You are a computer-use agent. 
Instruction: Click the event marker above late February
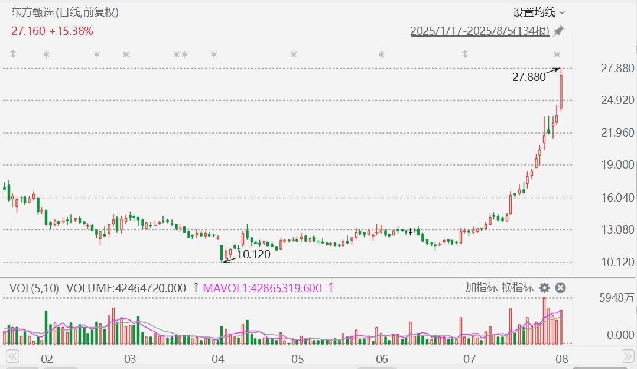(97, 54)
